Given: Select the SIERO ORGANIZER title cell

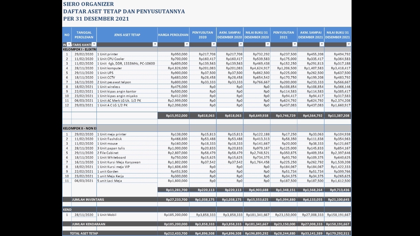Looking at the screenshot, I should [88, 4].
